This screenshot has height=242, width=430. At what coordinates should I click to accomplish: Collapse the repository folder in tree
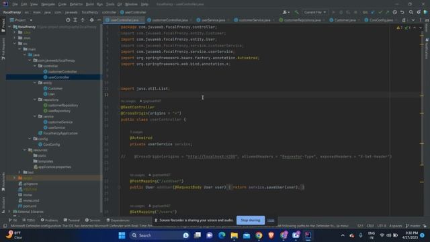(x=35, y=99)
